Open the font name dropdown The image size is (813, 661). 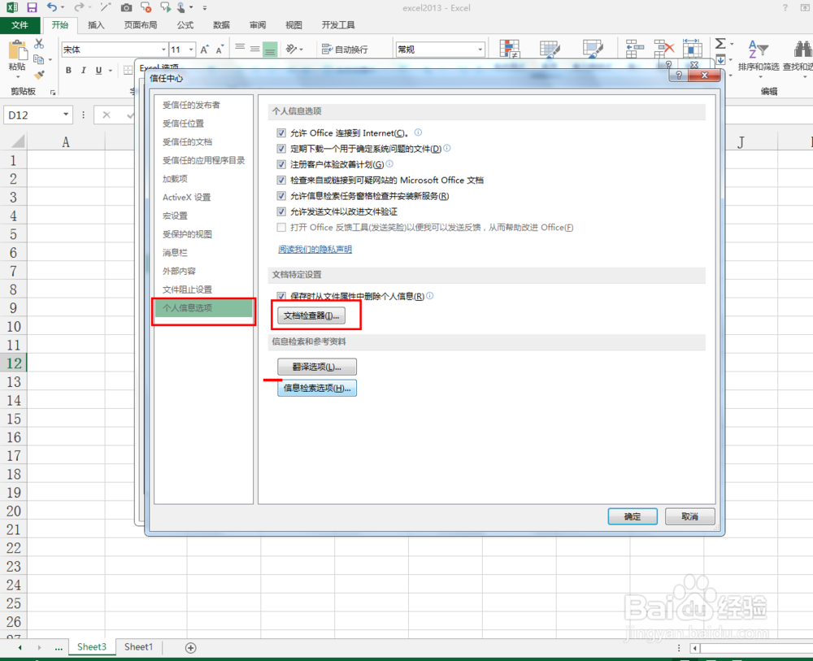coord(164,47)
